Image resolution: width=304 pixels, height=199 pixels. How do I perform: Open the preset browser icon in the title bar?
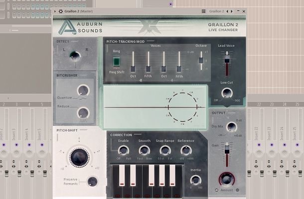point(203,11)
